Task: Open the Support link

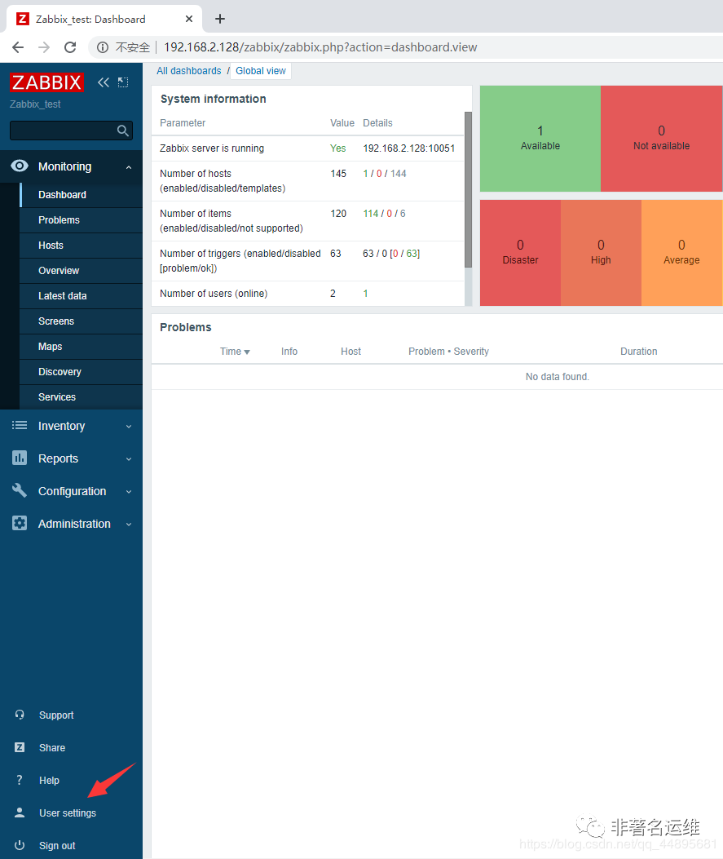Action: (56, 715)
